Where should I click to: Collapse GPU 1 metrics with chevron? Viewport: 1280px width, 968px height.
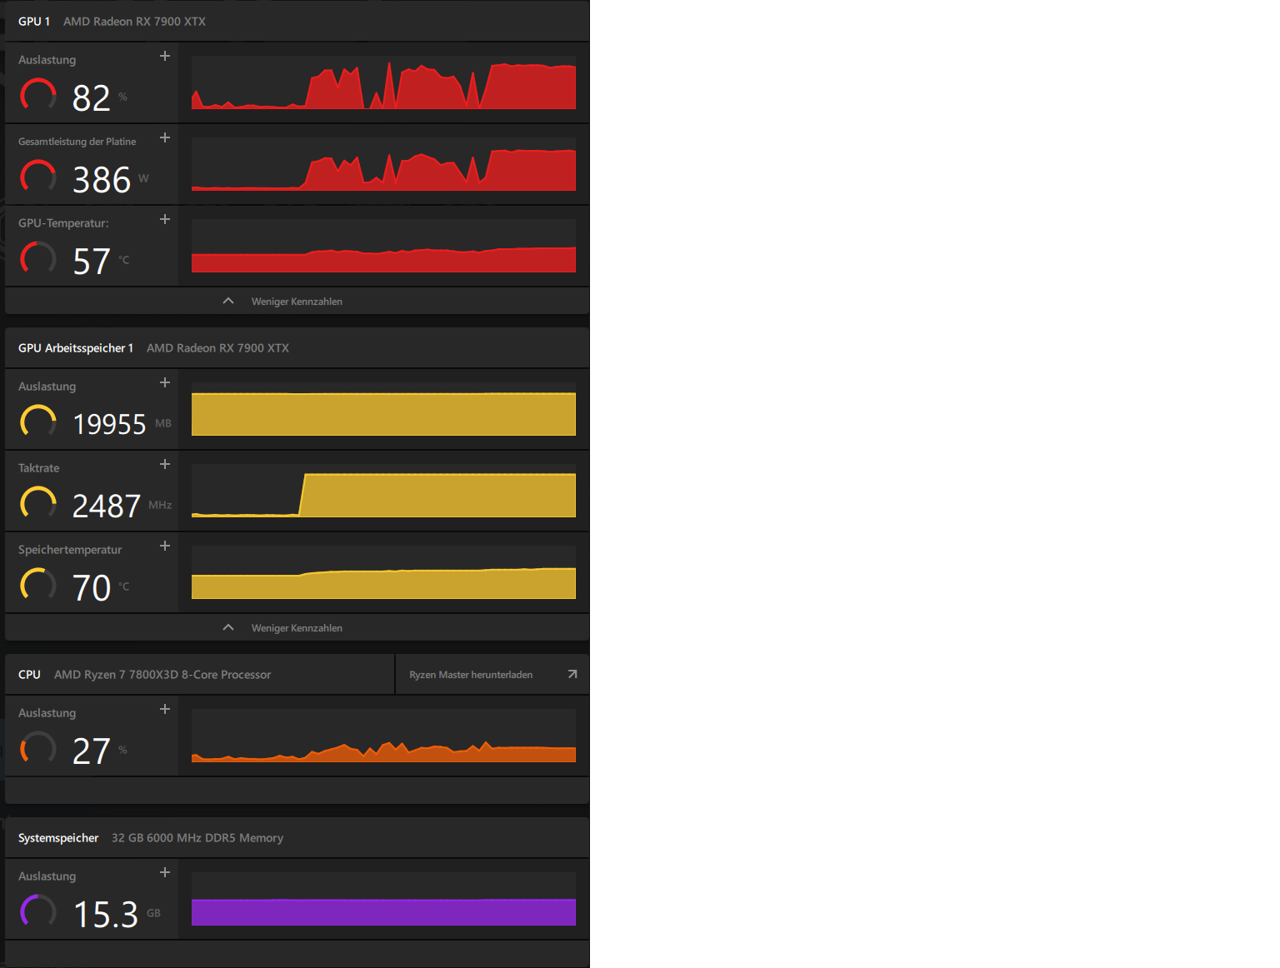[x=228, y=301]
